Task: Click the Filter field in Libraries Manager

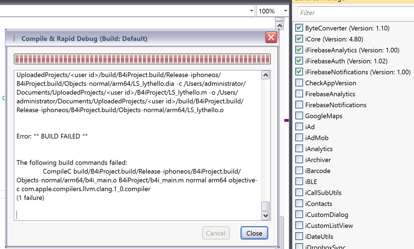Action: coord(356,13)
